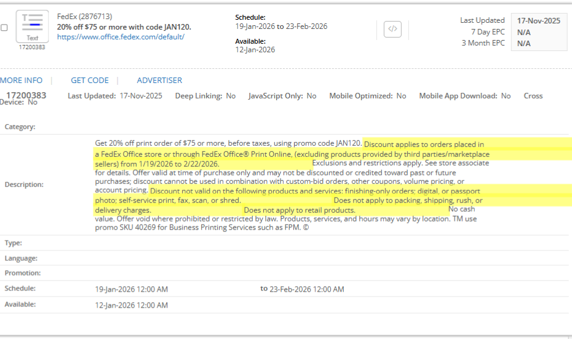Click the 20% off $75 promo title
The height and width of the screenshot is (339, 572).
(x=124, y=27)
